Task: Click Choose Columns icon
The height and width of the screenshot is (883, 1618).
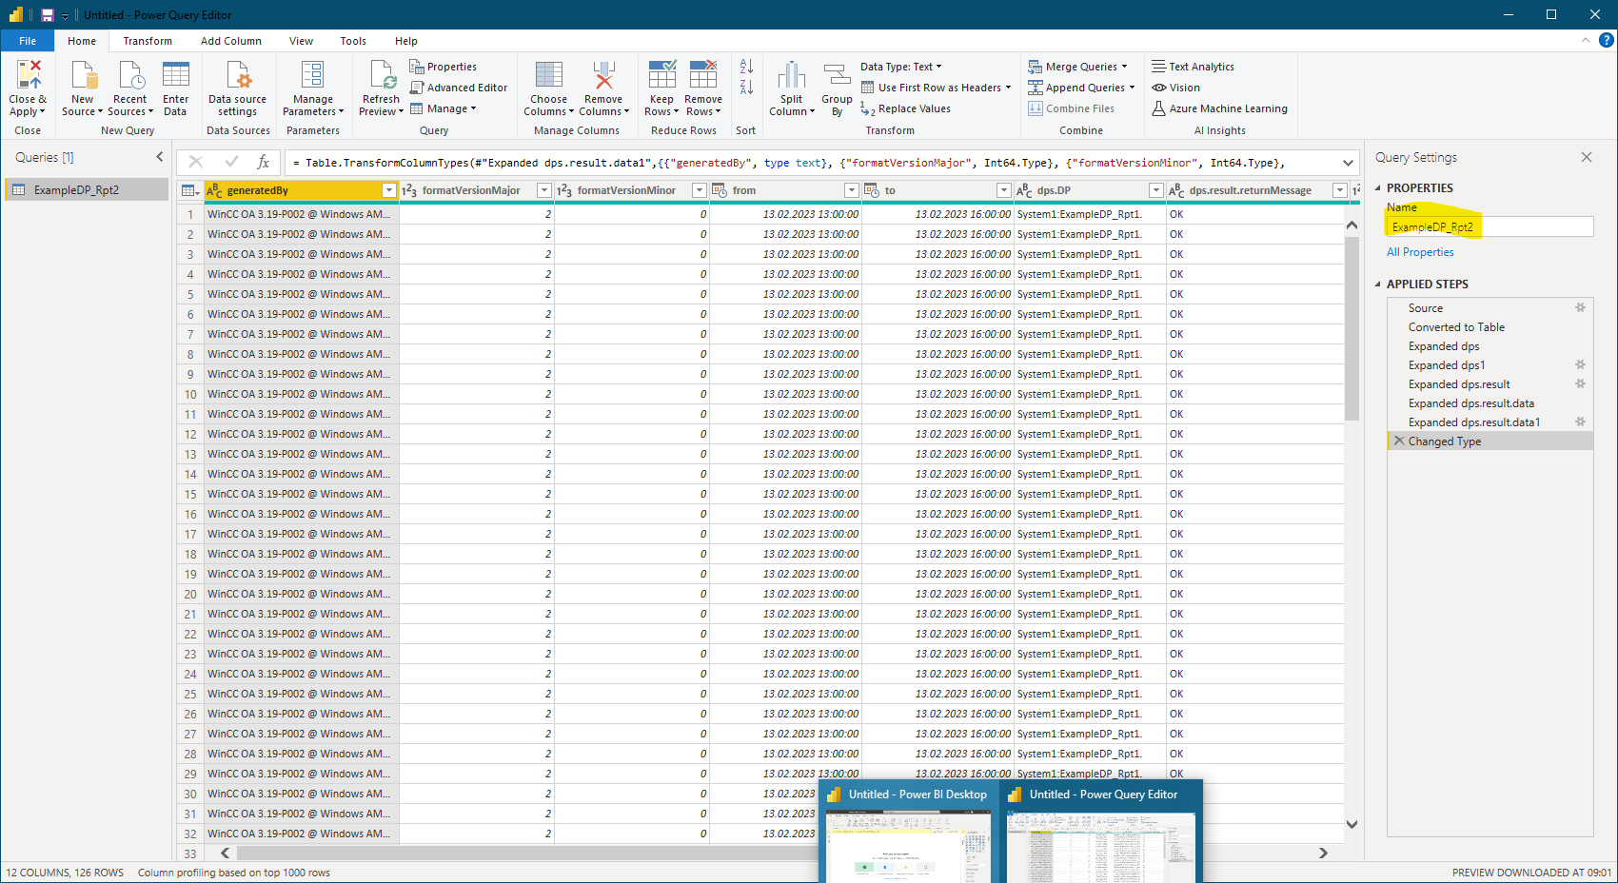Action: 549,75
